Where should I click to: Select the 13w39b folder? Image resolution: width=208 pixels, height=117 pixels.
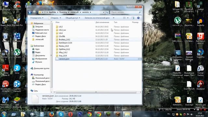click(x=62, y=36)
